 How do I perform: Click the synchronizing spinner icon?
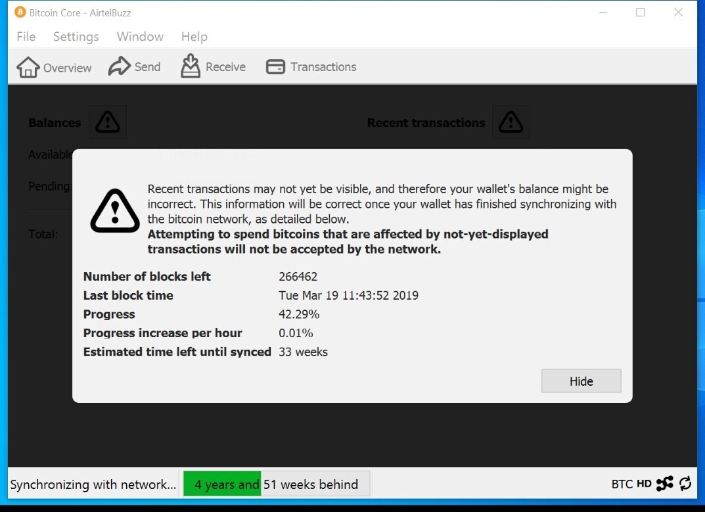685,484
